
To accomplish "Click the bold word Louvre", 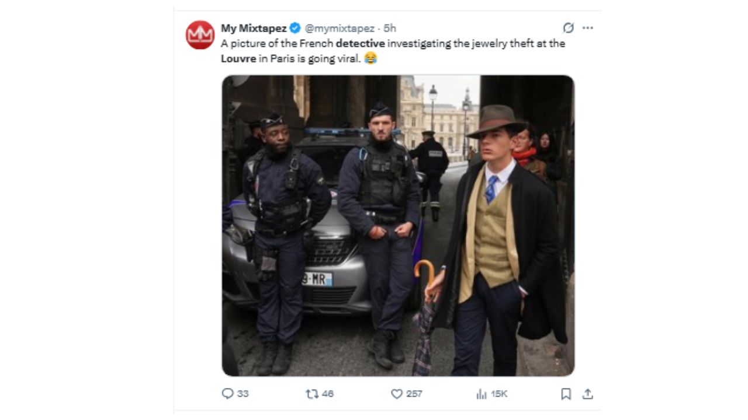I will [x=238, y=58].
